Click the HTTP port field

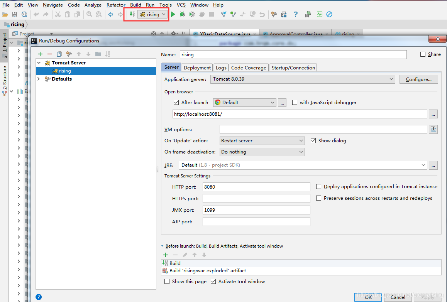coord(256,187)
